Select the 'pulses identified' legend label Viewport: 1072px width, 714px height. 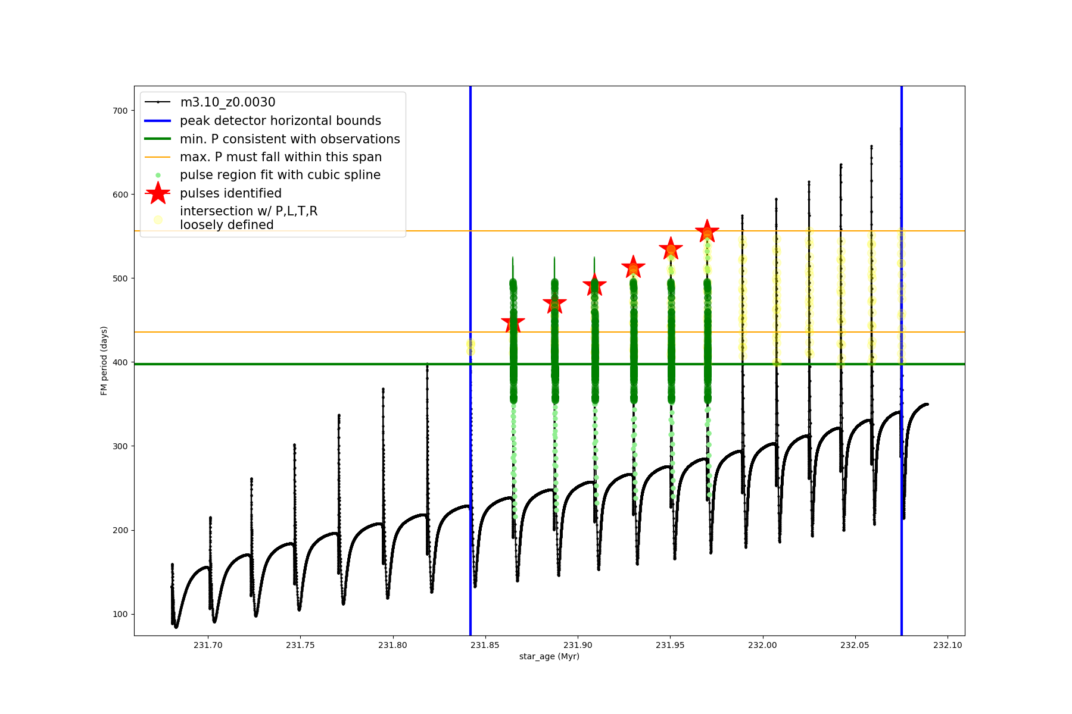pos(230,193)
